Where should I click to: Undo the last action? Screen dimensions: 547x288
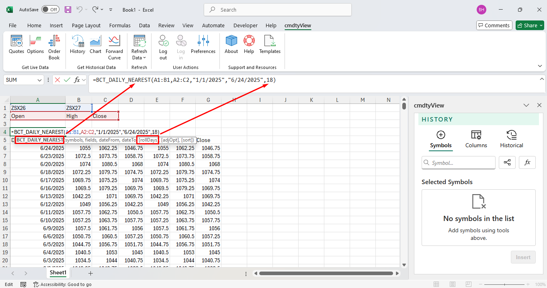click(80, 10)
